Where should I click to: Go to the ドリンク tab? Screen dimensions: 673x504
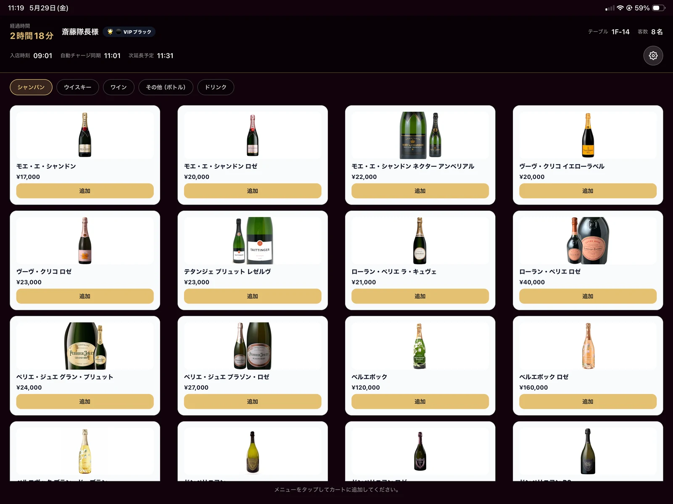(216, 87)
